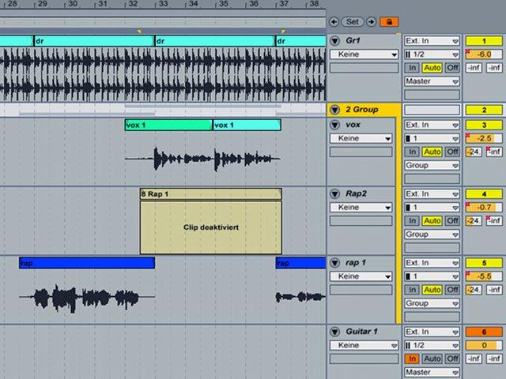Fold the Rap2 track triangle

(335, 194)
